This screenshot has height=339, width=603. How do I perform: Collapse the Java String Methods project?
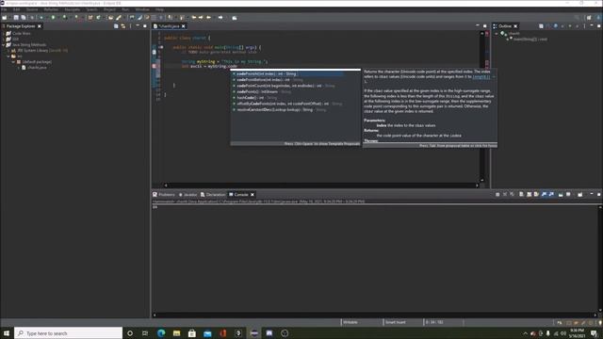pyautogui.click(x=4, y=45)
